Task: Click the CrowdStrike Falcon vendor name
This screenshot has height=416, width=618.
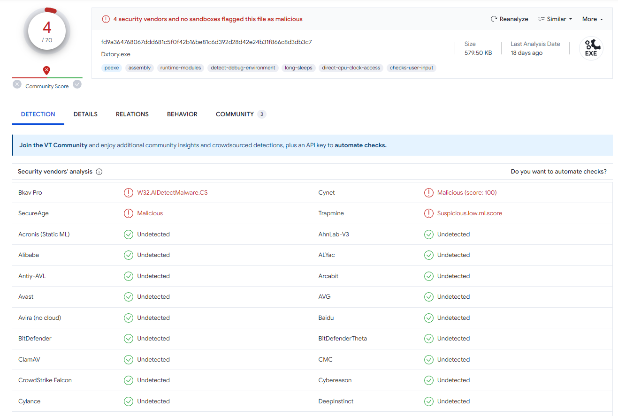Action: tap(45, 380)
